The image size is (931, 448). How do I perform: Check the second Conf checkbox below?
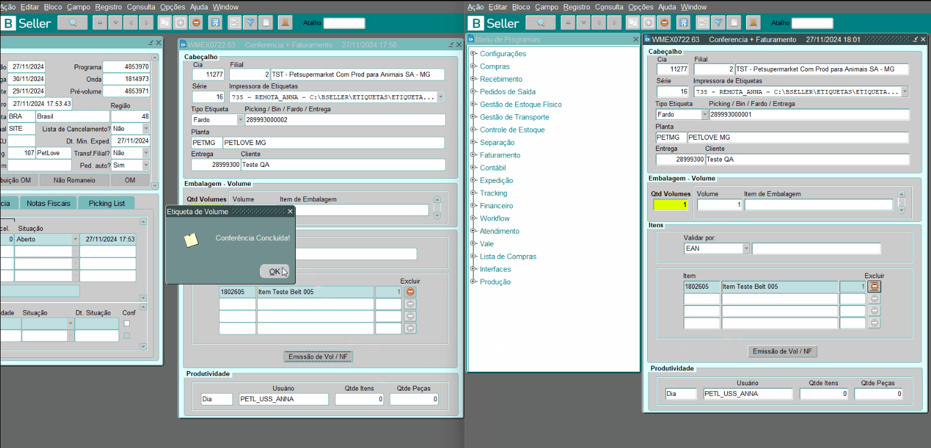tap(127, 336)
